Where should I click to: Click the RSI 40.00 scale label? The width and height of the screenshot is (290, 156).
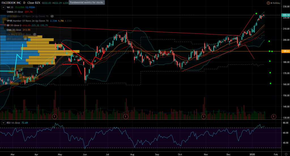285,143
